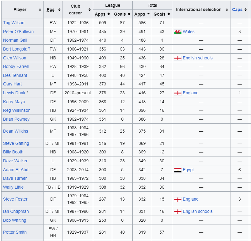251x241 pixels.
Task: Open Steve Foster player link
Action: click(15, 199)
